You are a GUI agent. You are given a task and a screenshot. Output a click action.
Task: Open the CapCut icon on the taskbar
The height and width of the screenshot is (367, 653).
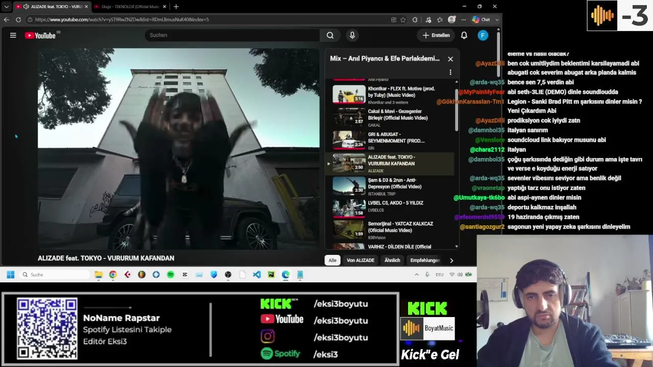pos(185,275)
